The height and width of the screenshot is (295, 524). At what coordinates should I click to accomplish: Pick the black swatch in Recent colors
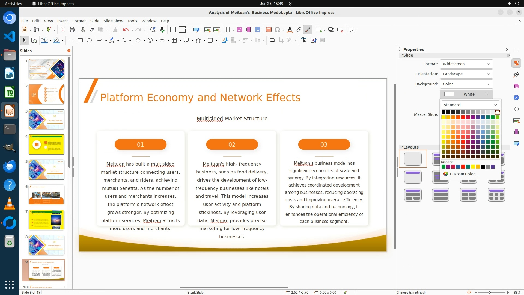point(483,167)
